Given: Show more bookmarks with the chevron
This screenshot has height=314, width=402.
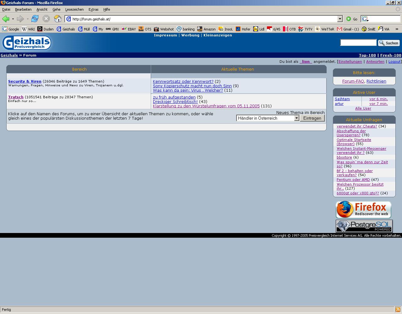Looking at the screenshot, I should point(397,29).
